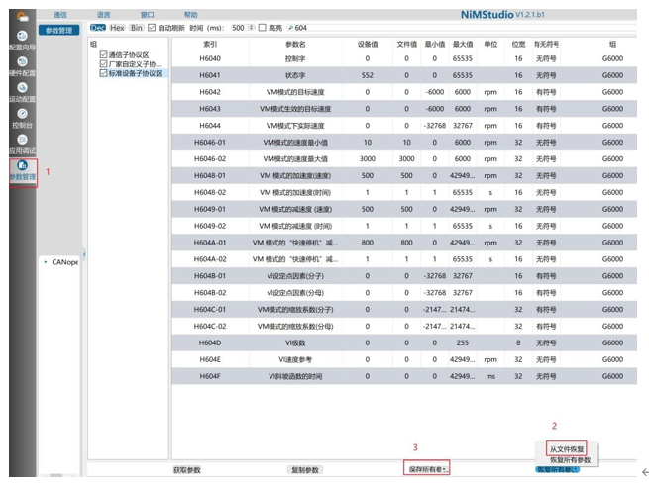Select the H6048-01 index cell
This screenshot has width=649, height=489.
210,175
